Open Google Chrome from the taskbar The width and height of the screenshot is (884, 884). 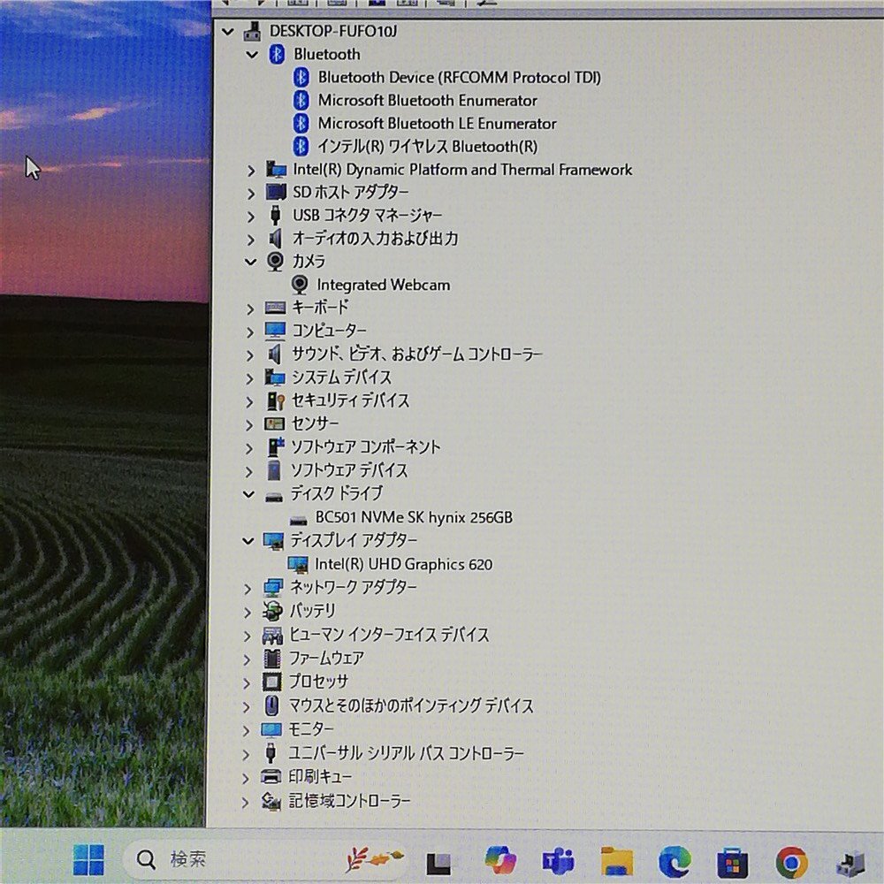point(791,860)
